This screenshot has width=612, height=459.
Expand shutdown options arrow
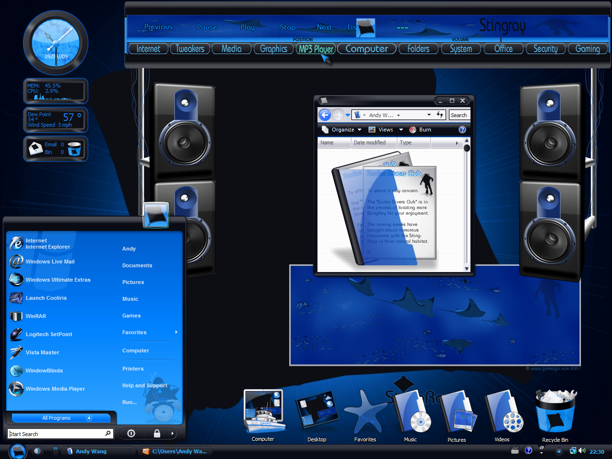172,434
